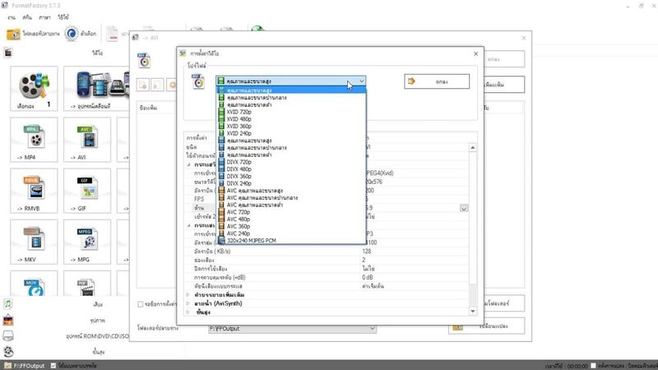Viewport: 658px width, 370px height.
Task: Open the -> RMVB conversion tile
Action: 34,191
